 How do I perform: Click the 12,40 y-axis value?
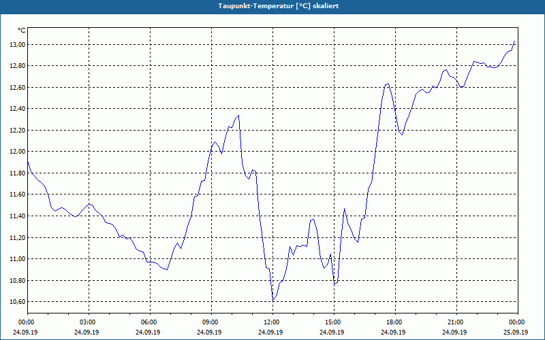pyautogui.click(x=17, y=109)
